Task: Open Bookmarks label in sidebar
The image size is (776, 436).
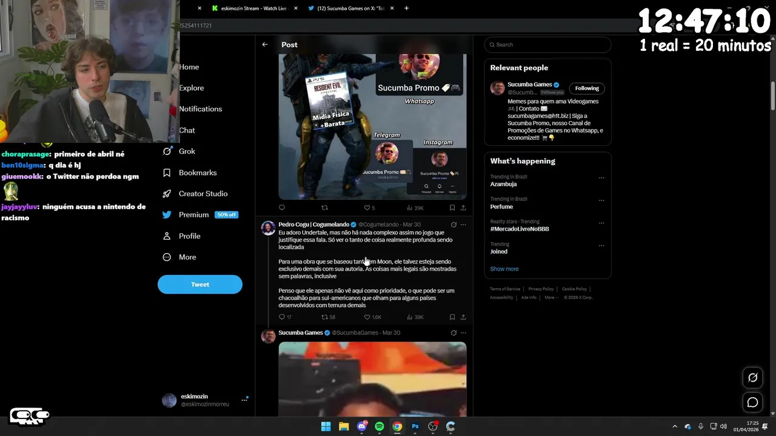Action: pyautogui.click(x=198, y=173)
